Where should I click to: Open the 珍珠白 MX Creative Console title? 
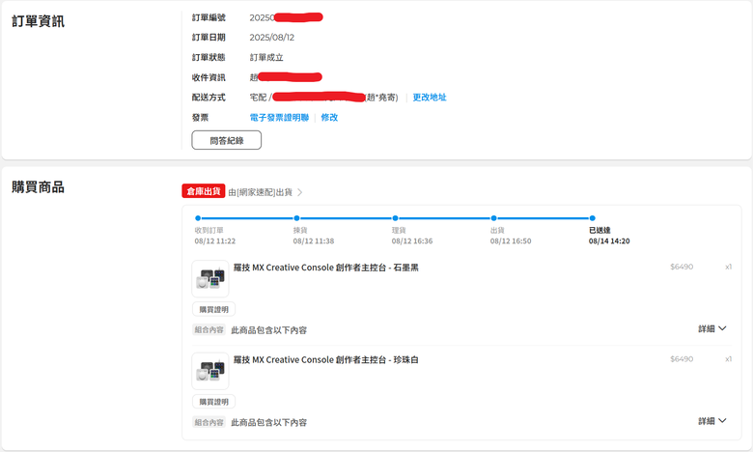tap(326, 360)
